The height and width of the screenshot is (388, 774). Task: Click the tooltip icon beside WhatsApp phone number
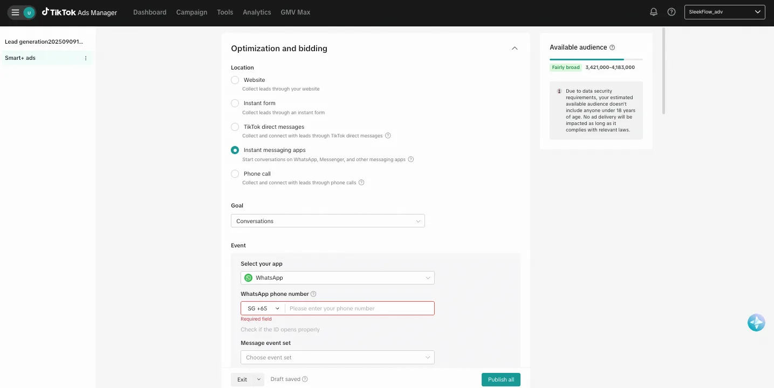point(313,294)
